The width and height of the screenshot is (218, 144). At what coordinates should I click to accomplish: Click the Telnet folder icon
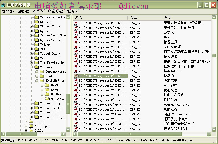(x=36, y=44)
